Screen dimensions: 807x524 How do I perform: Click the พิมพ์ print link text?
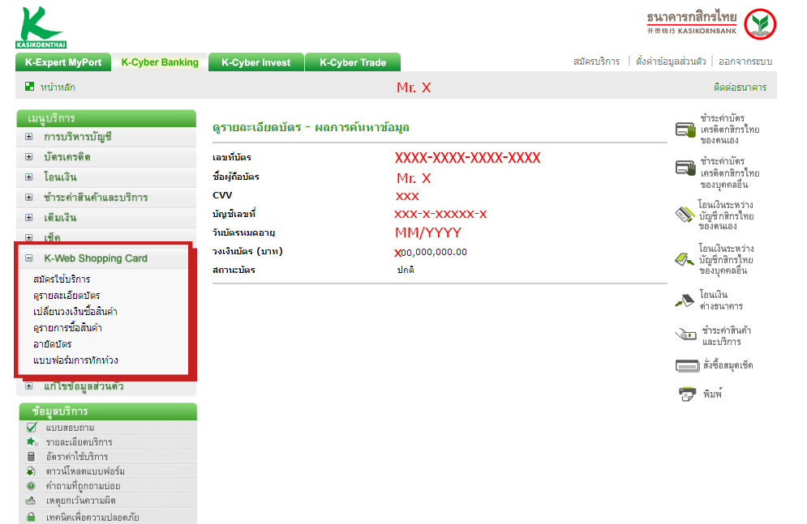713,394
